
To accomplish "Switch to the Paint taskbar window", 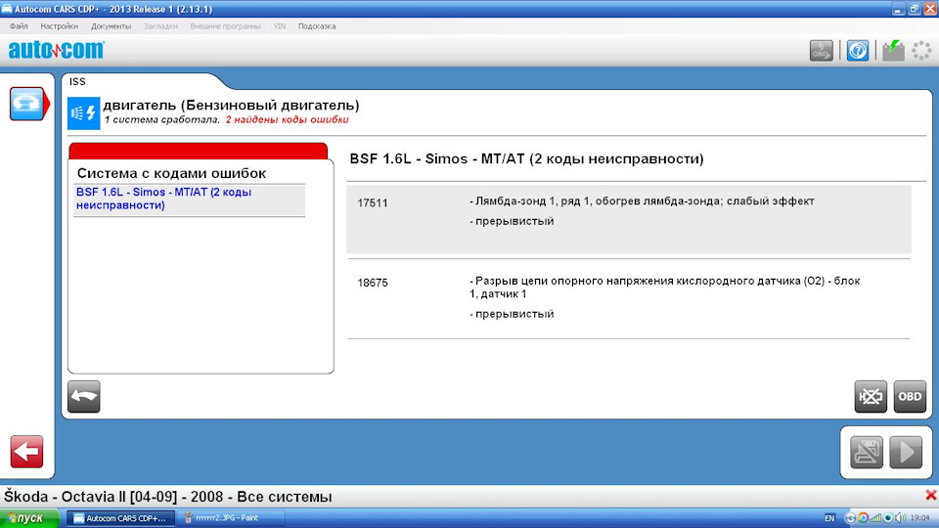I will click(x=230, y=518).
